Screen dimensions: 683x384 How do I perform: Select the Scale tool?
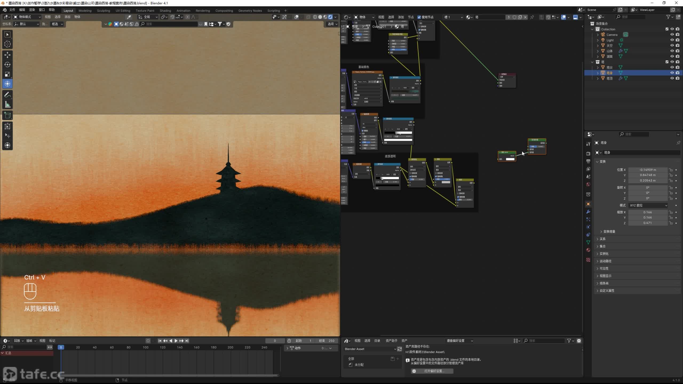7,74
